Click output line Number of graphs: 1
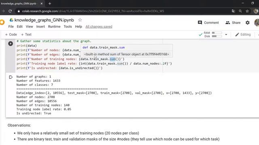 pos(34,77)
